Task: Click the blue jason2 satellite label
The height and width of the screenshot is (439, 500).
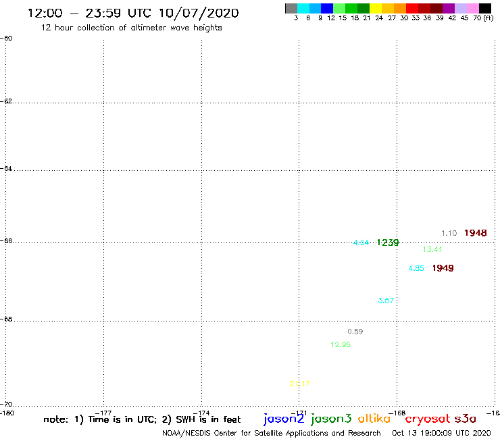Action: tap(284, 419)
